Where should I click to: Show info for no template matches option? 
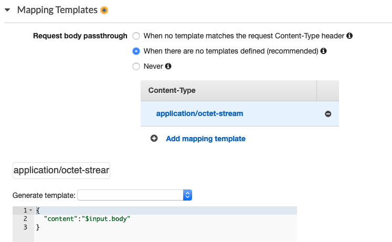point(349,36)
